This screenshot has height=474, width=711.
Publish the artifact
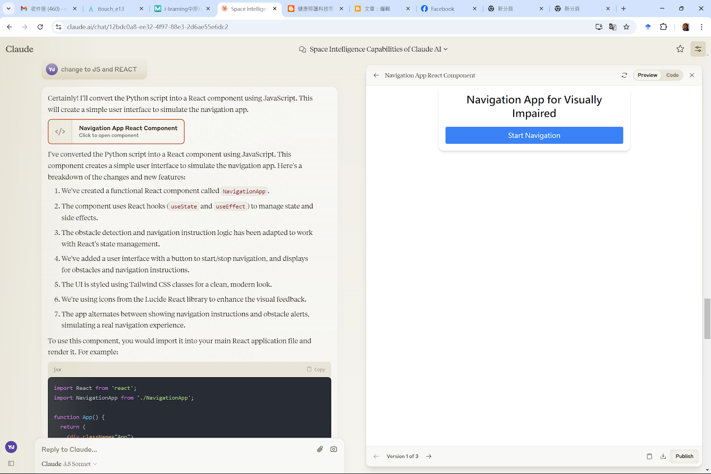pyautogui.click(x=684, y=456)
